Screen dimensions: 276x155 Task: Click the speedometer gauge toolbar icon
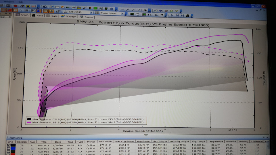click(63, 7)
